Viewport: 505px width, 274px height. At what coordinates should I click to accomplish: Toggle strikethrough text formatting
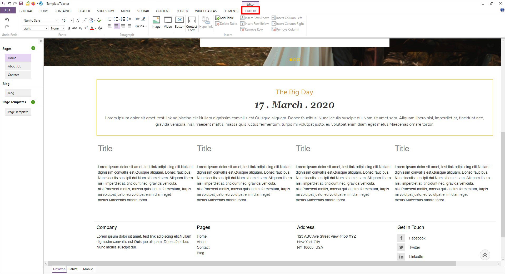click(x=74, y=28)
